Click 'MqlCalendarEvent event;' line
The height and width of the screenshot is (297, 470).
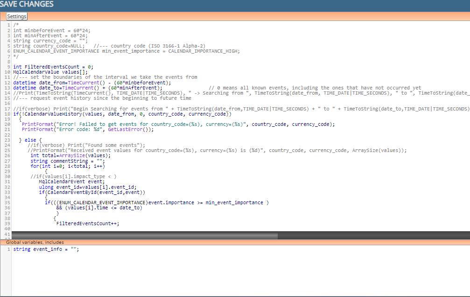coord(72,181)
